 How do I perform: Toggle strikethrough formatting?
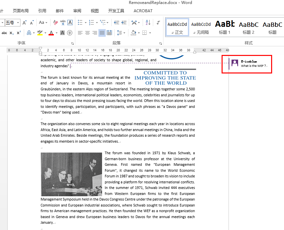click(4, 33)
